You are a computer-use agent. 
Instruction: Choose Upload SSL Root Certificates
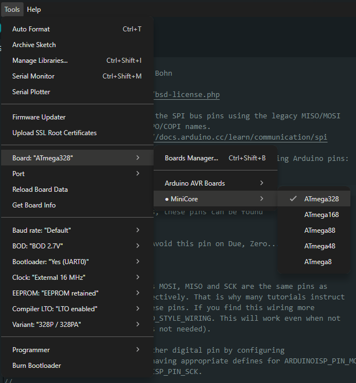click(x=77, y=133)
